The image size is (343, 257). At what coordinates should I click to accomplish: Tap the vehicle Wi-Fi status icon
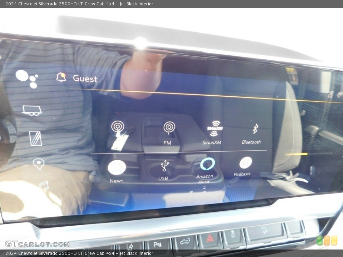330,94
